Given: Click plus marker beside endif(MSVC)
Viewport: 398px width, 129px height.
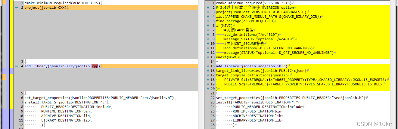Looking at the screenshot, I should pyautogui.click(x=208, y=57).
